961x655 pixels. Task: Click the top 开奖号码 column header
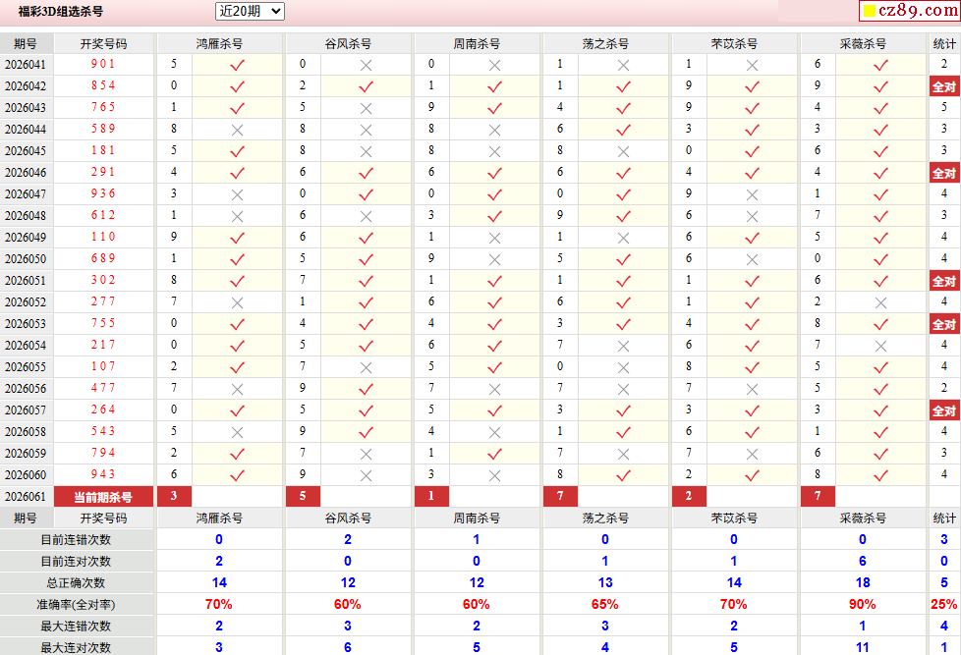click(103, 44)
